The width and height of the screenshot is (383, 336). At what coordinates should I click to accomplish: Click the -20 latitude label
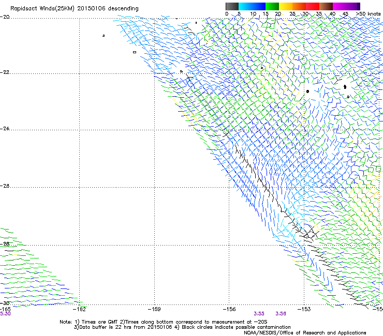[x=5, y=17]
